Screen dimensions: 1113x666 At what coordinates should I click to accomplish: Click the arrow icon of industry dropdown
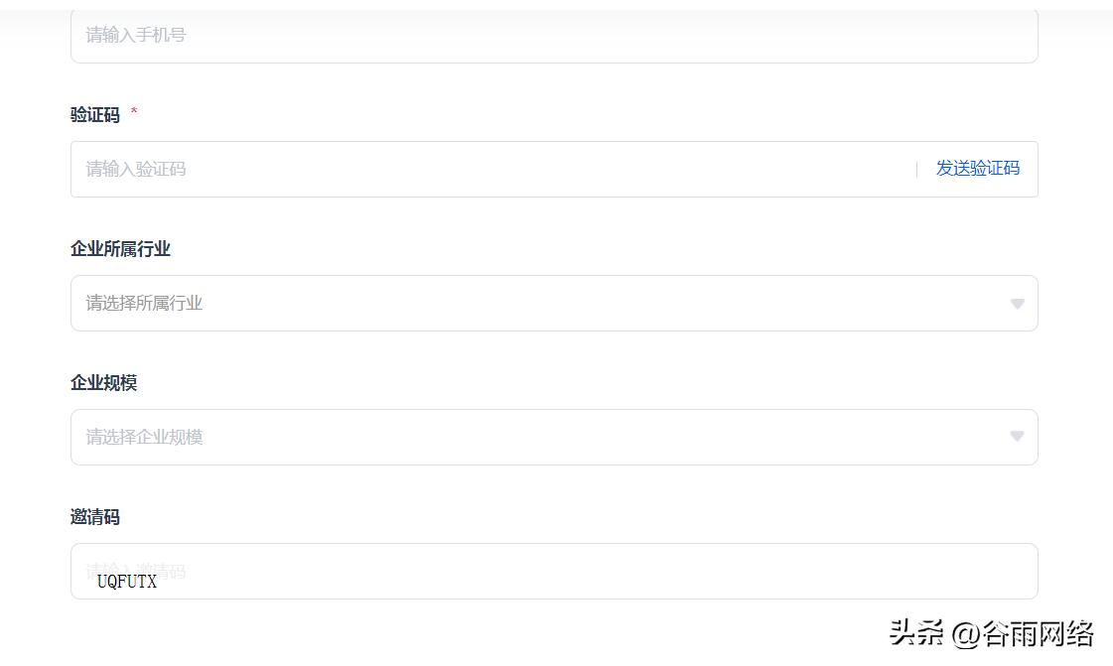[1017, 304]
